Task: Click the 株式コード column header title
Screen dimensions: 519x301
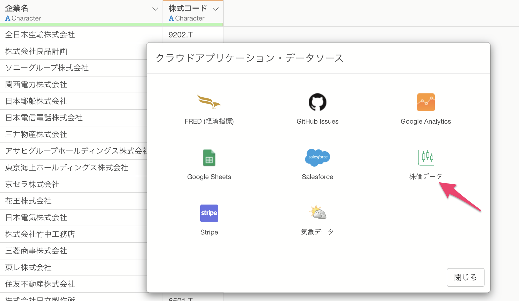Action: [188, 8]
